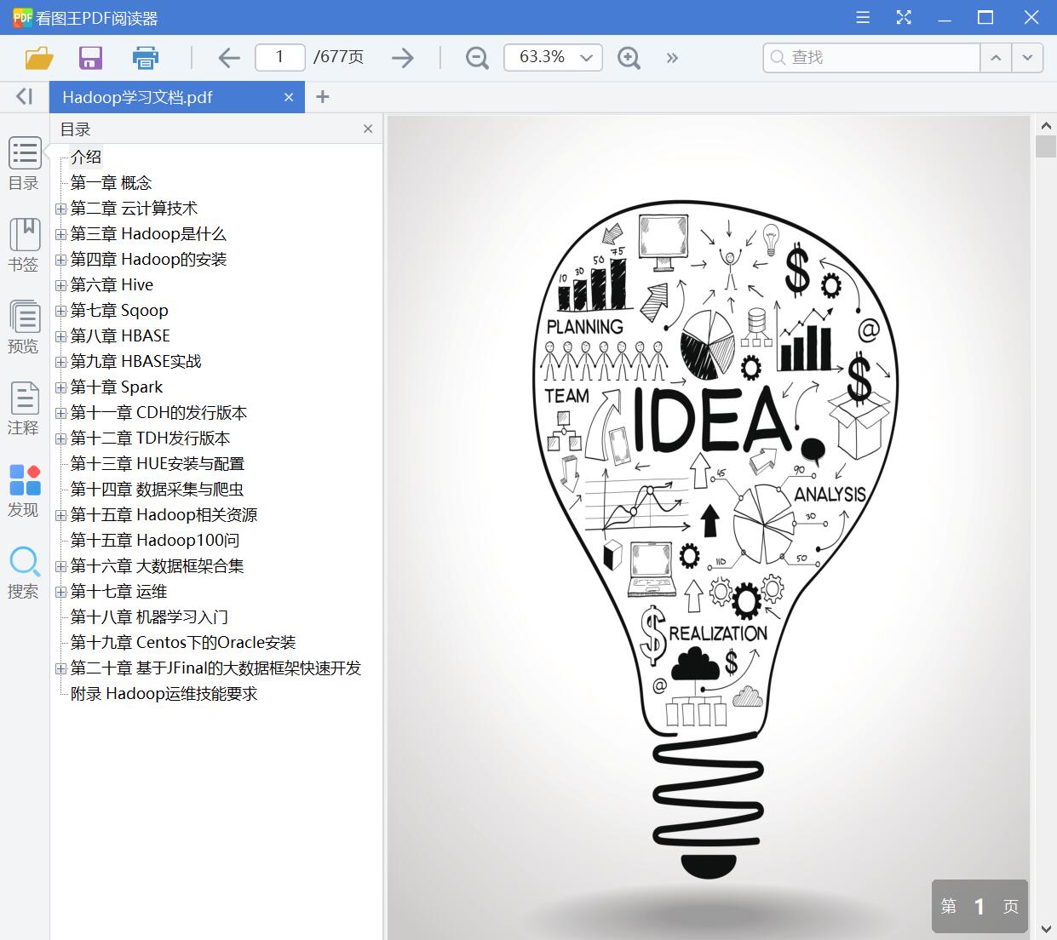The image size is (1057, 940).
Task: Open the 第六章 Hive chapter entry
Action: [x=112, y=284]
